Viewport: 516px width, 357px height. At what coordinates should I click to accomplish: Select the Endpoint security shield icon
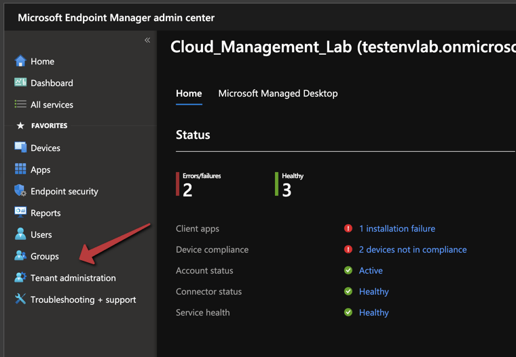coord(20,191)
